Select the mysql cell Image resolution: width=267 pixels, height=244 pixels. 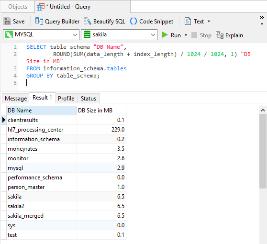[x=42, y=168]
